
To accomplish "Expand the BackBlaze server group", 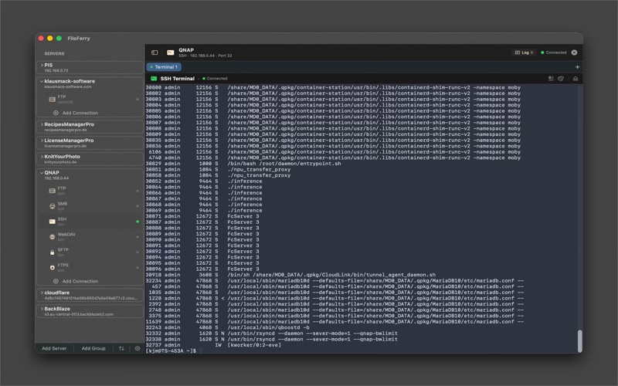I will click(42, 309).
